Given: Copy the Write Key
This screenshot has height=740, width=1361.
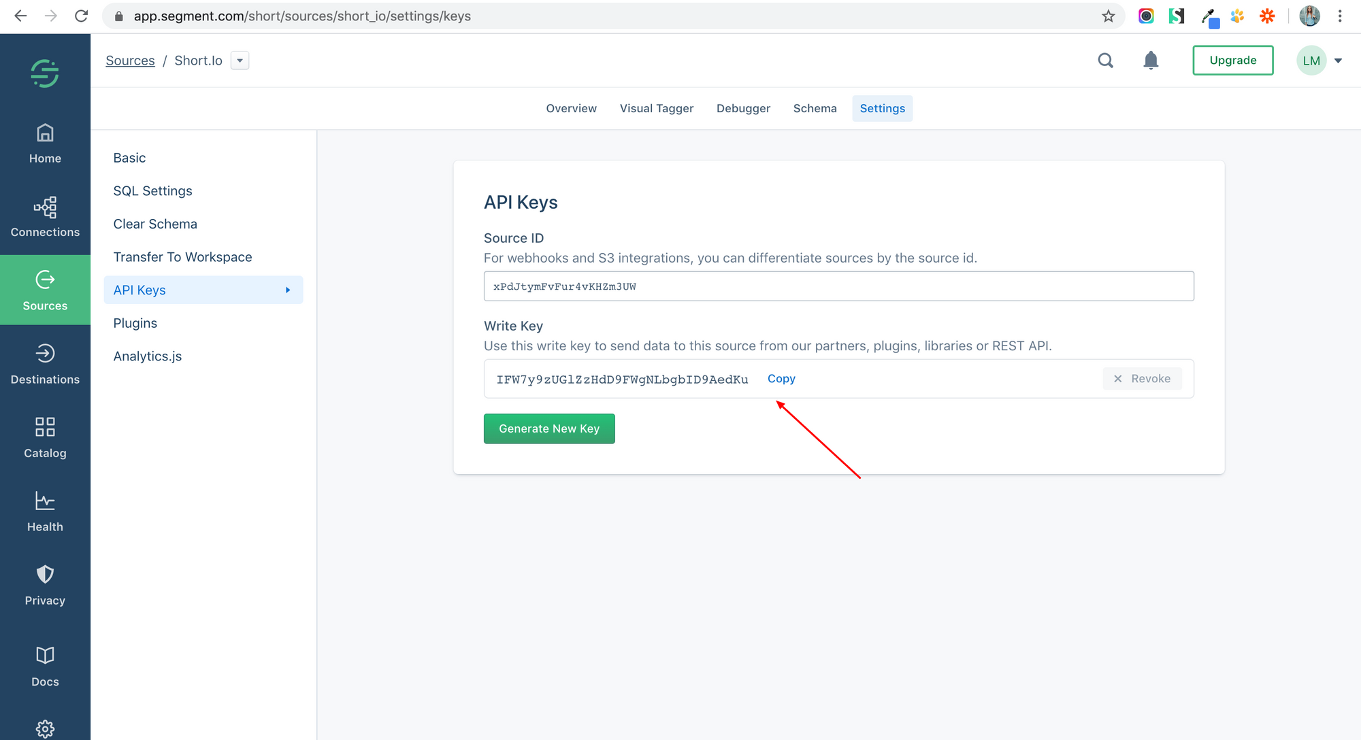Looking at the screenshot, I should click(781, 378).
